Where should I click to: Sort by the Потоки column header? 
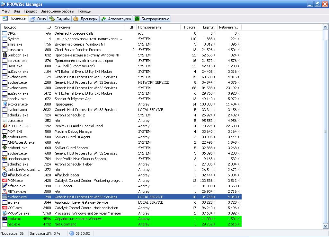[190, 27]
